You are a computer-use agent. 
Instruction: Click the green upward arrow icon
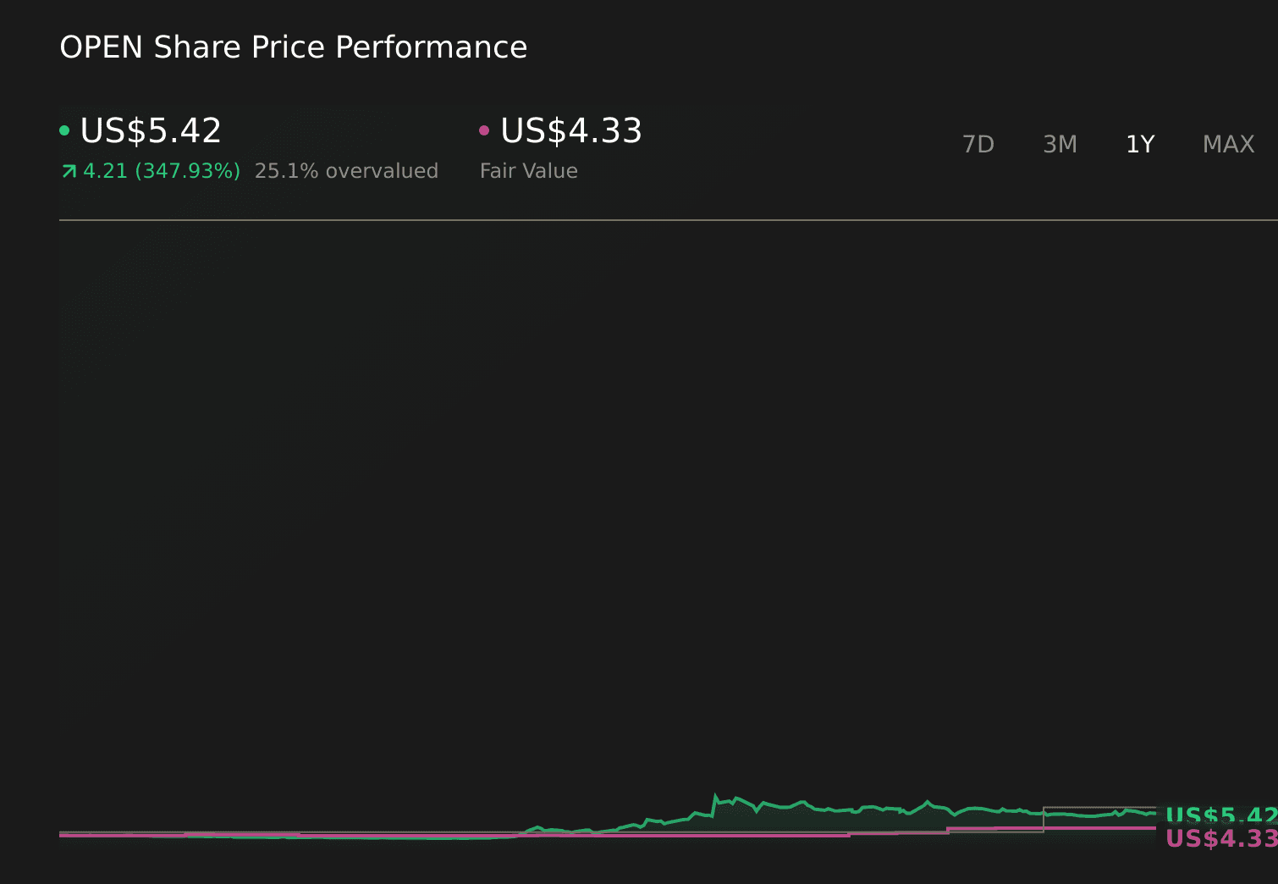[x=69, y=172]
